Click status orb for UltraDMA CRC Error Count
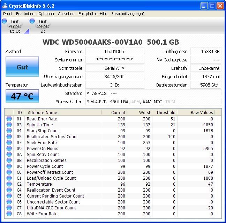The width and height of the screenshot is (226, 223). coord(9,208)
